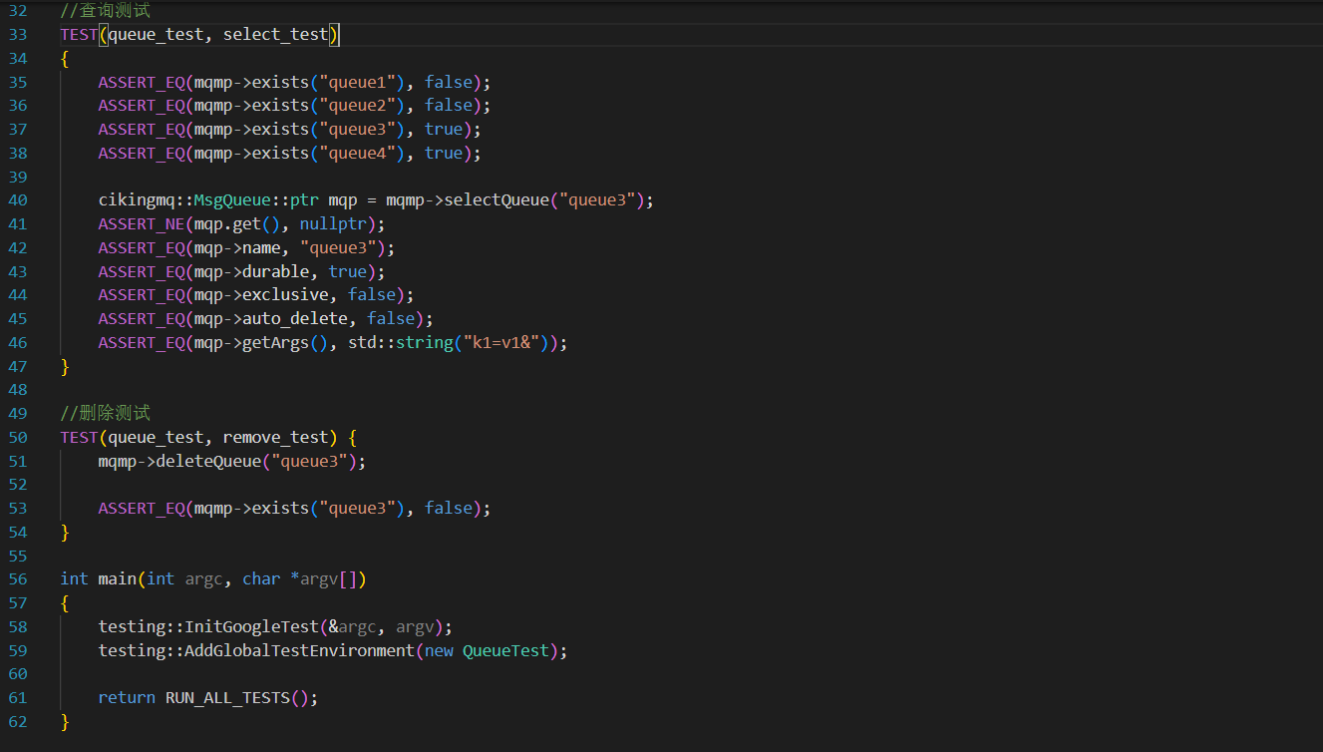Click the char keyword in main signature
The image size is (1323, 752).
[261, 578]
